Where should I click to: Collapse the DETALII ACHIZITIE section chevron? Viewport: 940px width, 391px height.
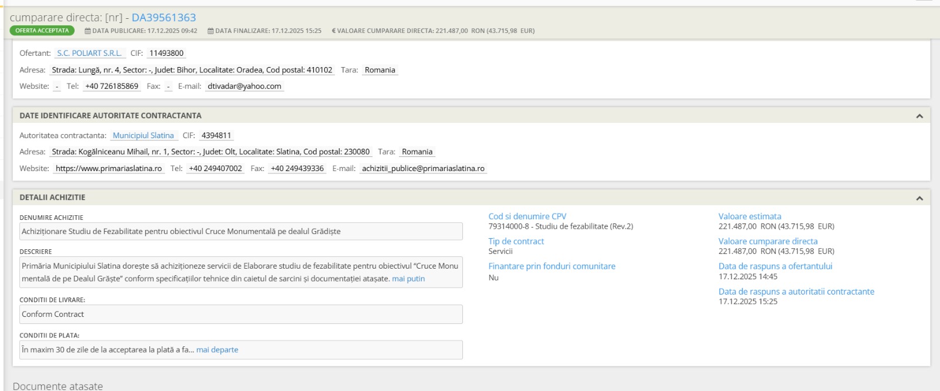[919, 198]
